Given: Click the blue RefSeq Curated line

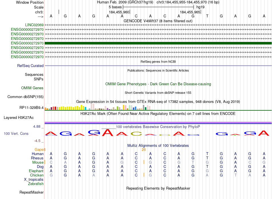Looking at the screenshot, I should coord(158,66).
